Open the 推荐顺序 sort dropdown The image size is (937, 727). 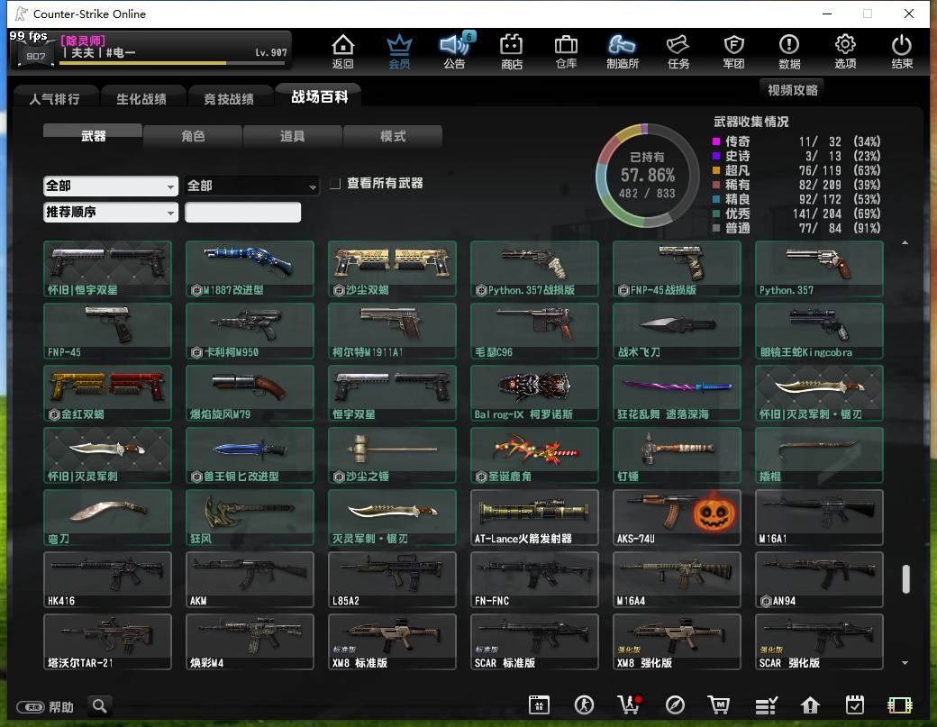(x=111, y=212)
